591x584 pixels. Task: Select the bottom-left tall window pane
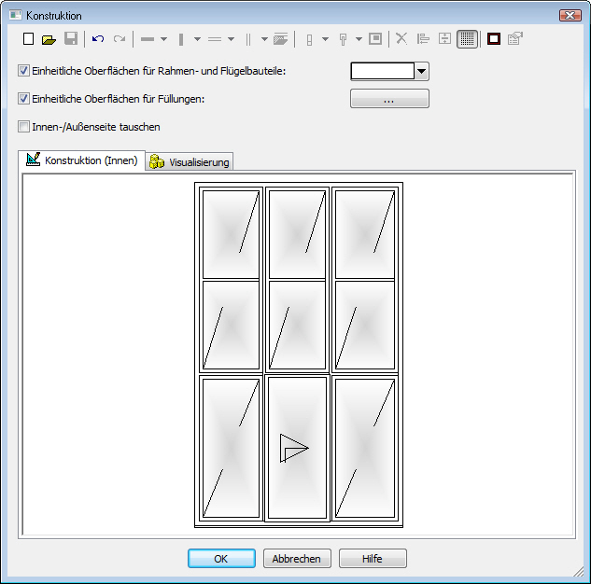coord(231,448)
